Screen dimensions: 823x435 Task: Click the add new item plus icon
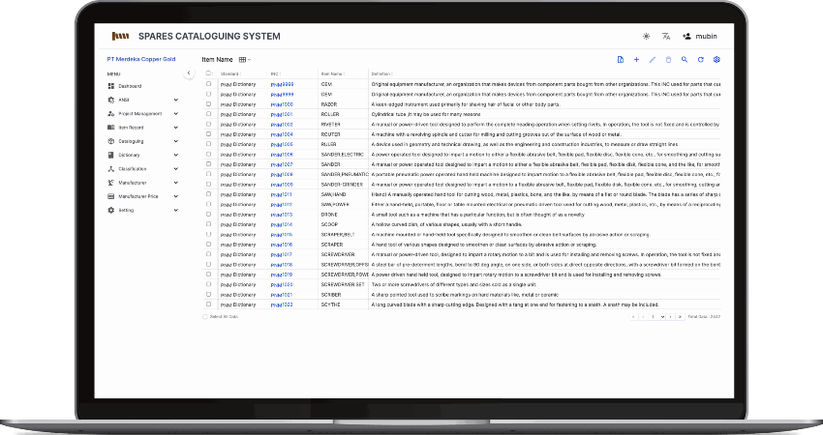(636, 60)
